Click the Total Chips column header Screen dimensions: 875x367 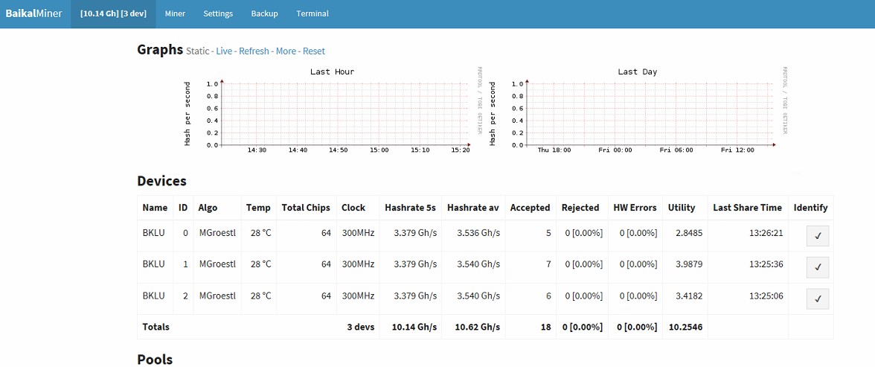307,208
